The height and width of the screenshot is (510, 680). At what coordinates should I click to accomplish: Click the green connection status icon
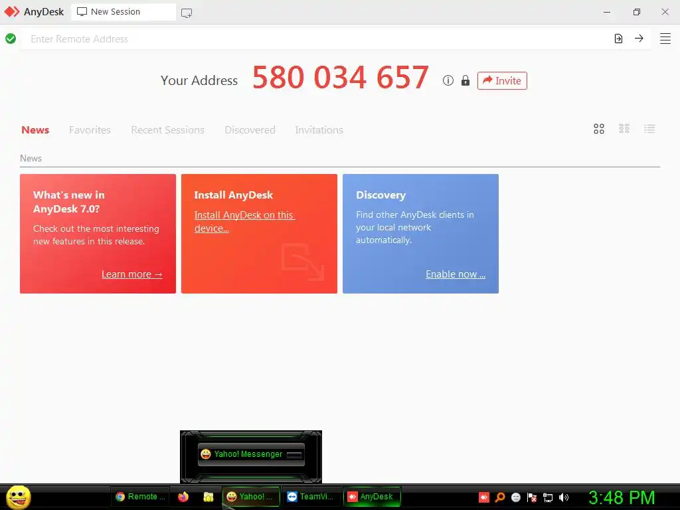point(11,39)
